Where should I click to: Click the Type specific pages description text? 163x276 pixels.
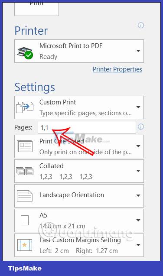point(85,113)
